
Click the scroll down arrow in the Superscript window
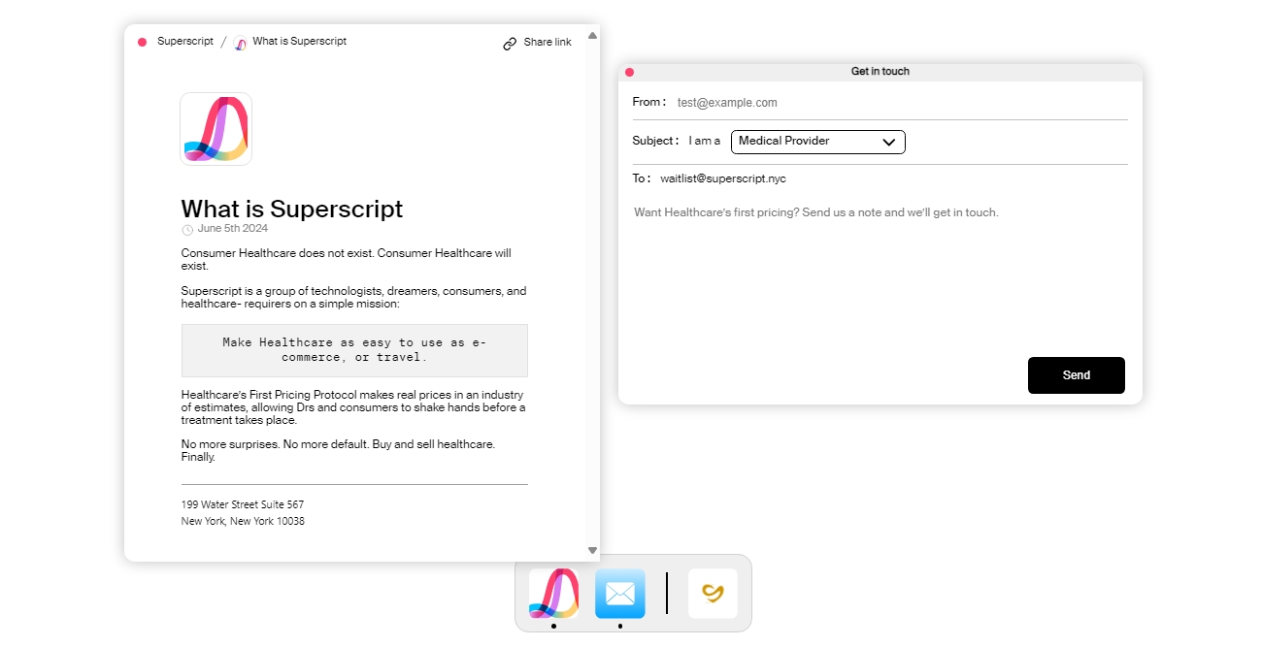tap(592, 550)
